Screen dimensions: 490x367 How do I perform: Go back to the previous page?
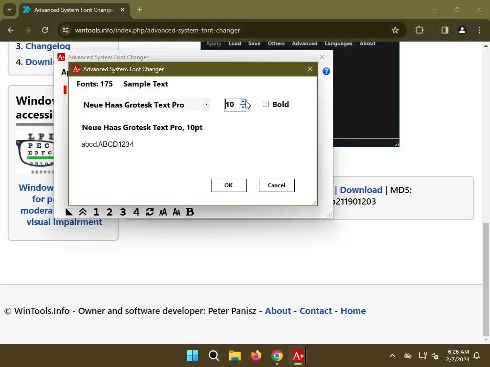point(11,30)
